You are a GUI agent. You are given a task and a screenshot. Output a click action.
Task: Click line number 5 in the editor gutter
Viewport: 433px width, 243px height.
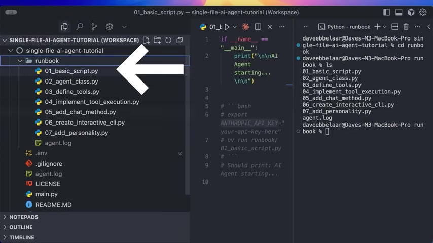pos(206,106)
